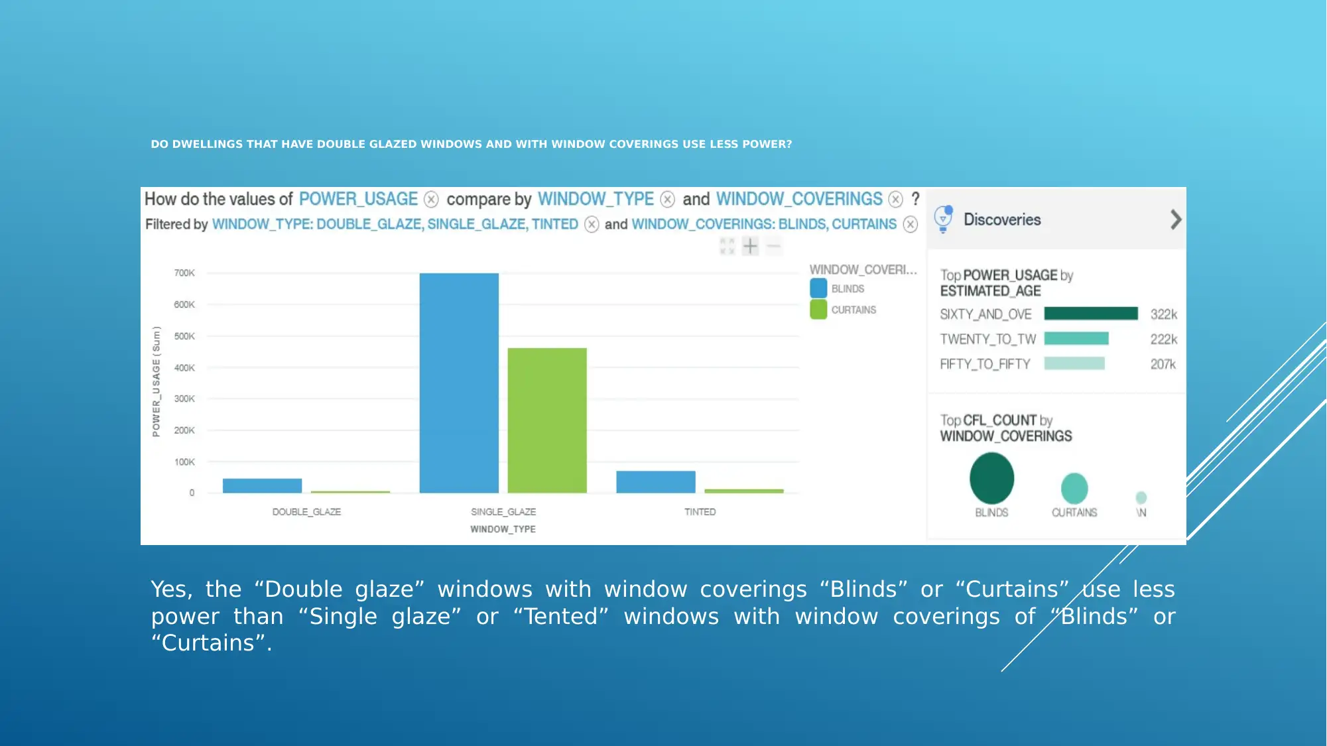1327x746 pixels.
Task: Click the 322k value
Action: pos(1163,314)
